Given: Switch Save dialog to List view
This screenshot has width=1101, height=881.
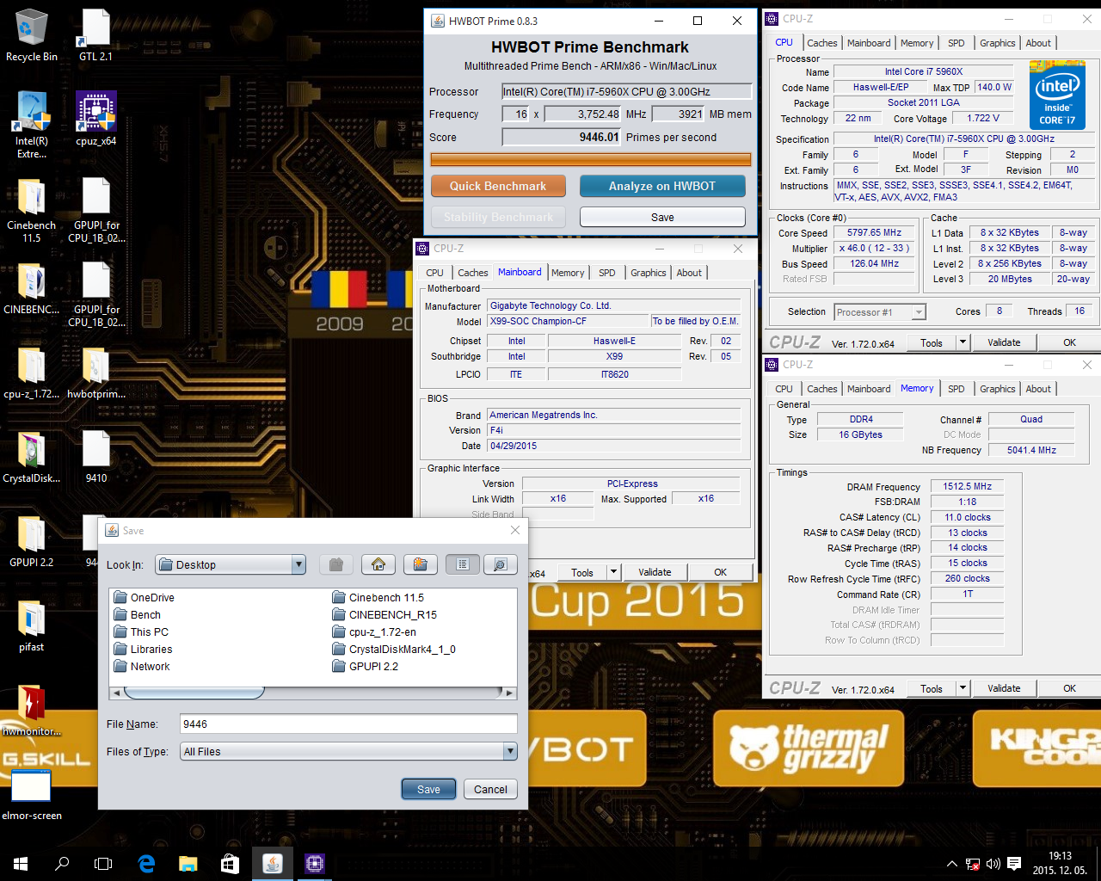Looking at the screenshot, I should click(x=463, y=564).
